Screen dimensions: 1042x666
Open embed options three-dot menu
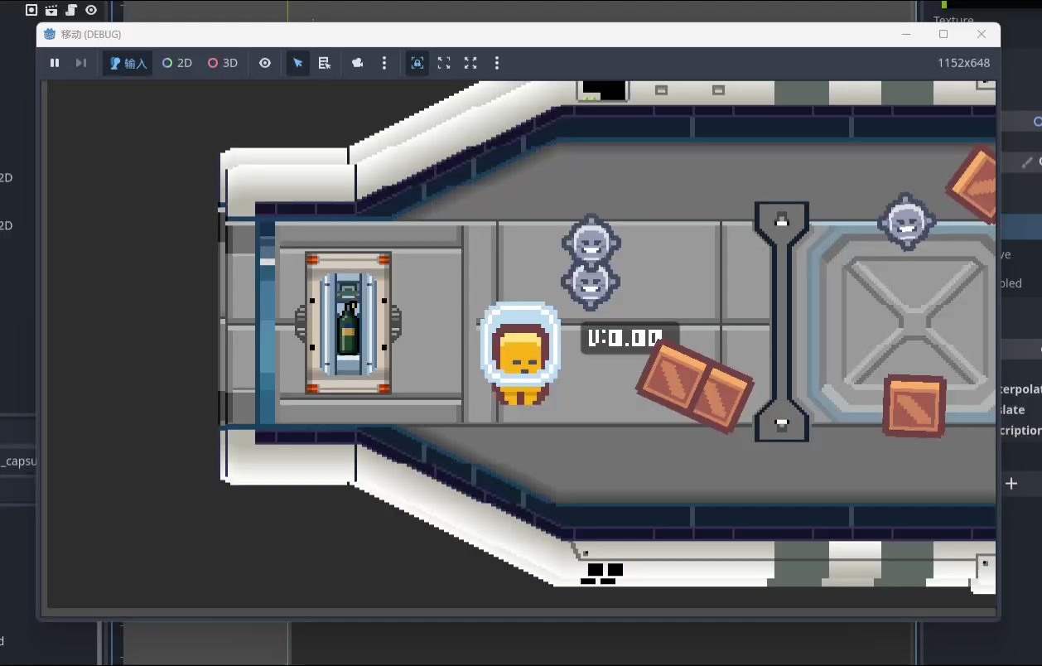497,63
